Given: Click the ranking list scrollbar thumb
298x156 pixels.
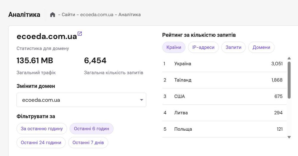Looking at the screenshot, I should tap(289, 80).
